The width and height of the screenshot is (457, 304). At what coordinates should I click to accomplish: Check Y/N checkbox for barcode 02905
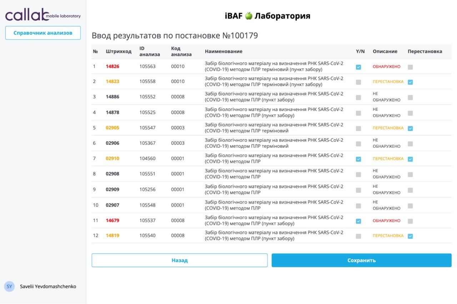pyautogui.click(x=358, y=128)
